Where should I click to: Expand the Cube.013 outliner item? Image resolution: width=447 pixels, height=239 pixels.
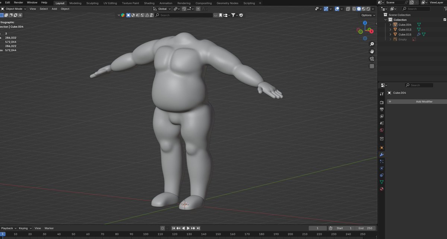pos(390,29)
